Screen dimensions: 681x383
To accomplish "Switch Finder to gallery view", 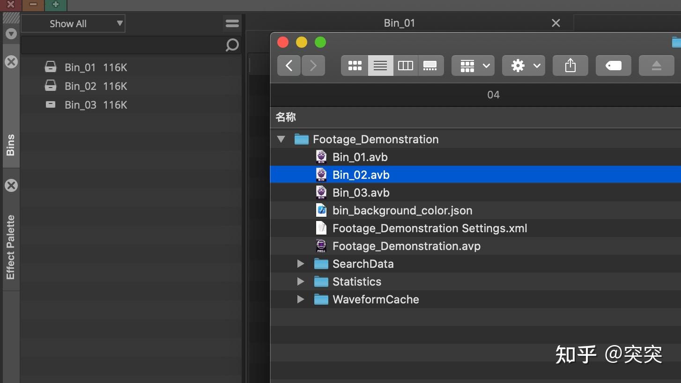I will 430,66.
